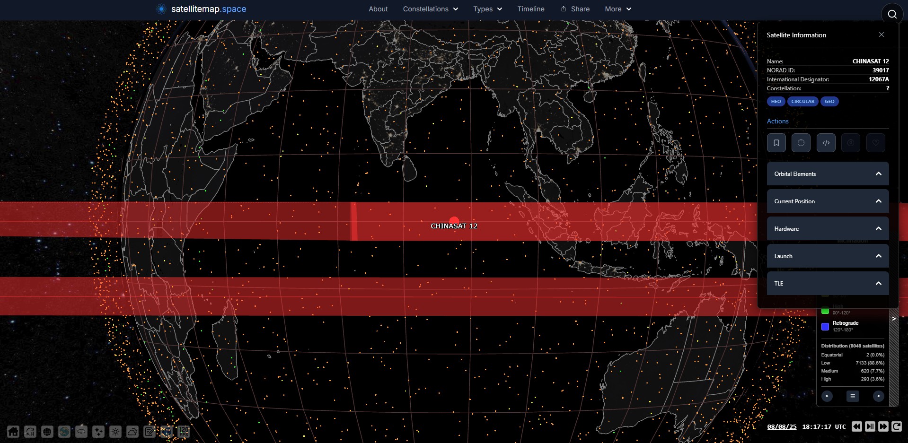
Task: Toggle the Earth texture globe icon
Action: (64, 431)
